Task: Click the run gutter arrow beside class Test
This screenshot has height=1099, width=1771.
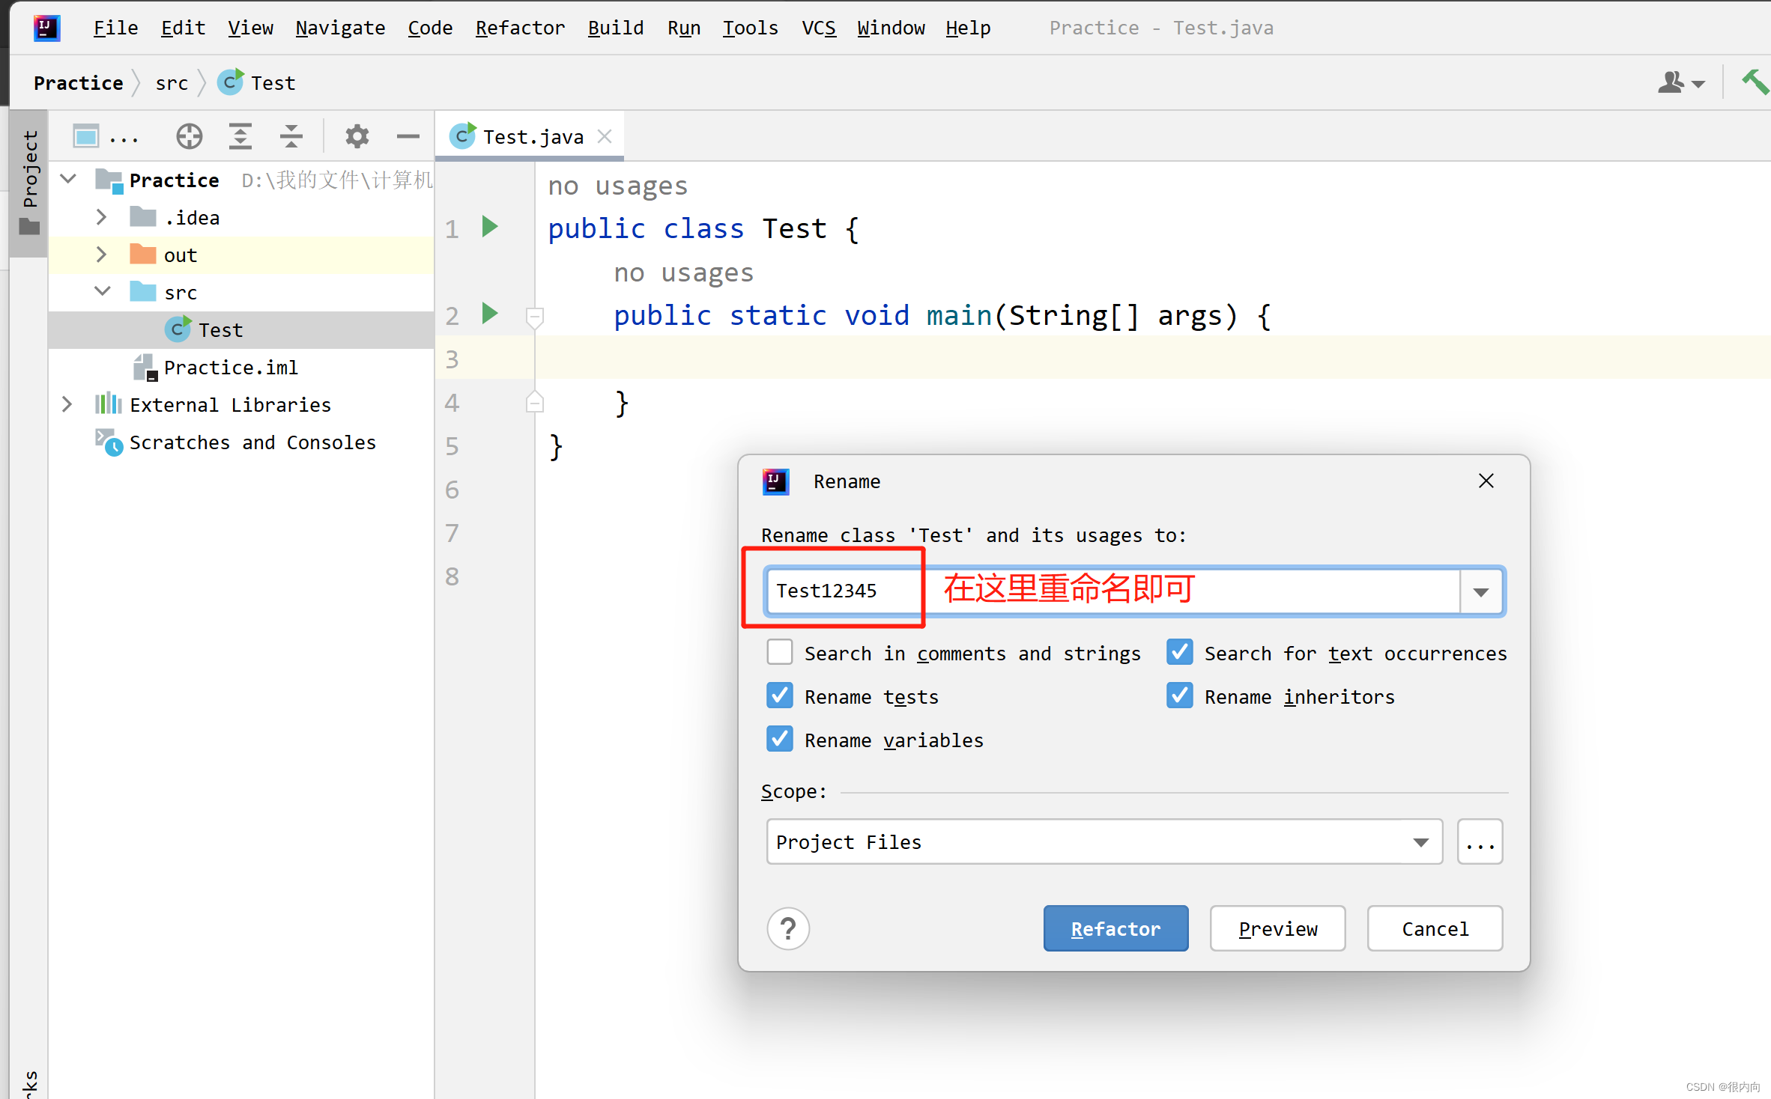Action: [x=490, y=226]
